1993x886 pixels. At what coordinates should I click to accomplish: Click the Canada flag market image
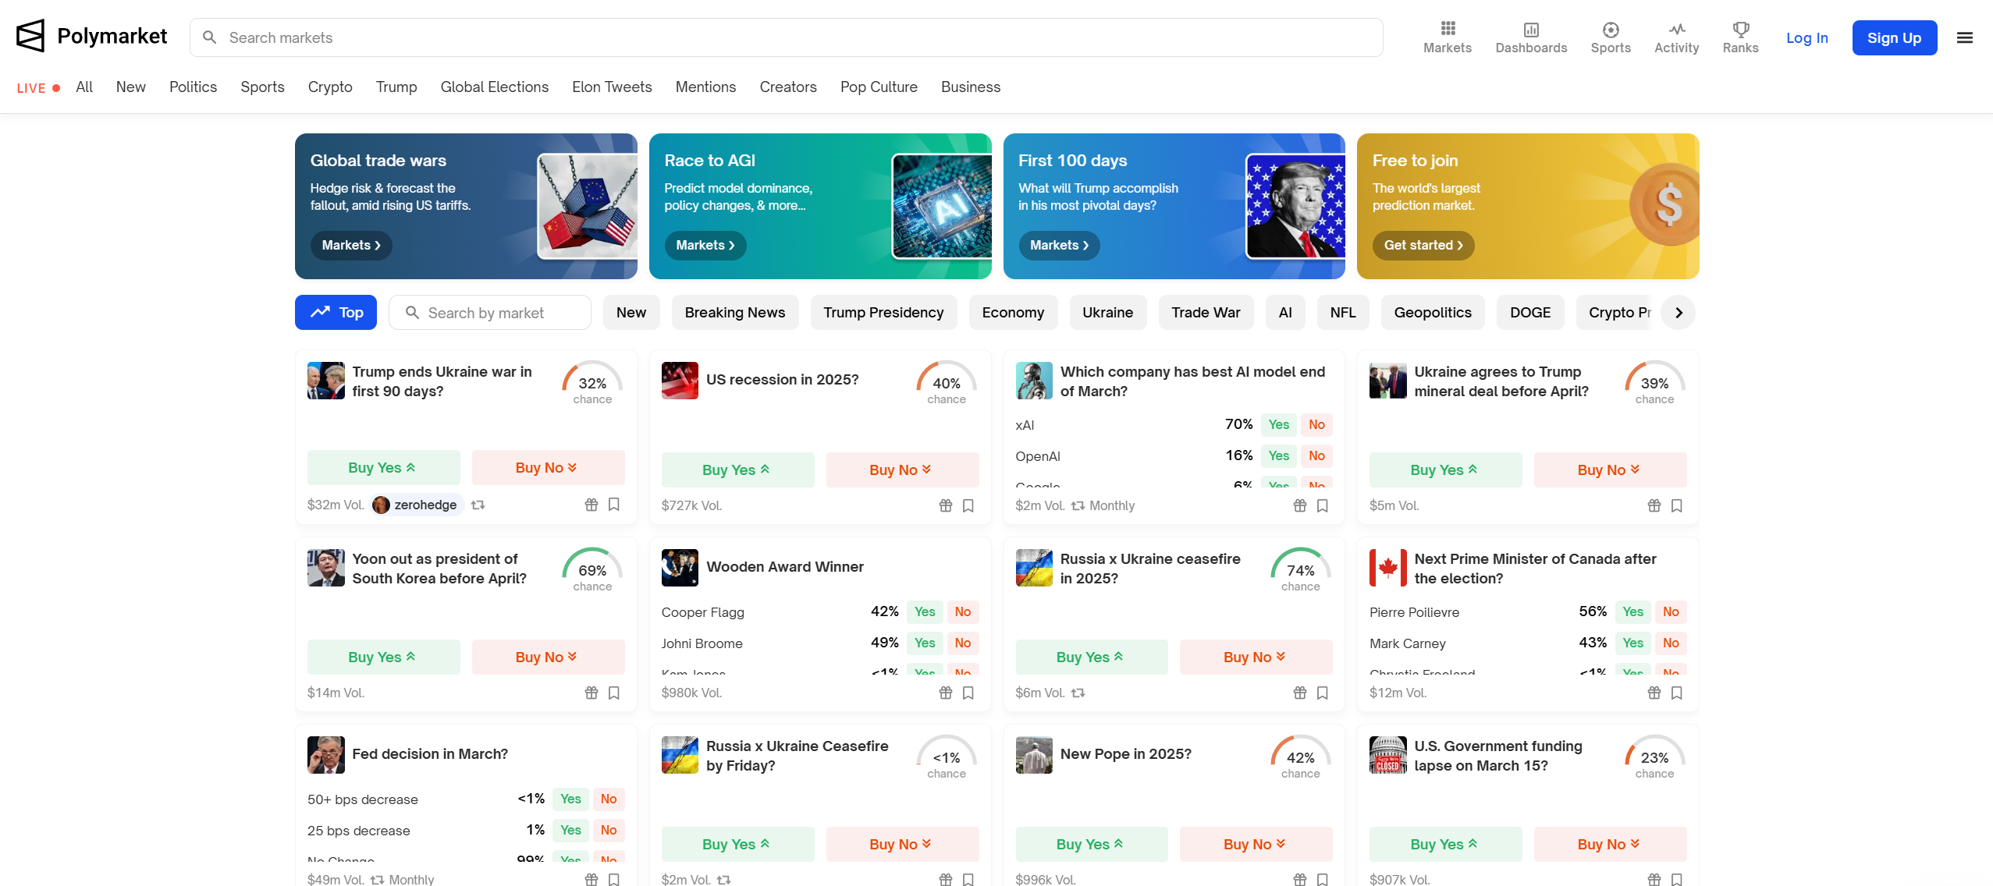1388,568
